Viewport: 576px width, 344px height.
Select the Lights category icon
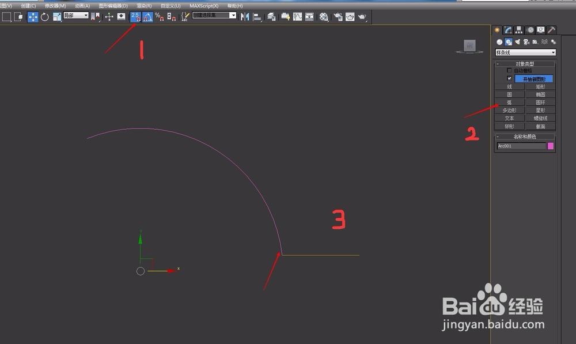[x=518, y=42]
